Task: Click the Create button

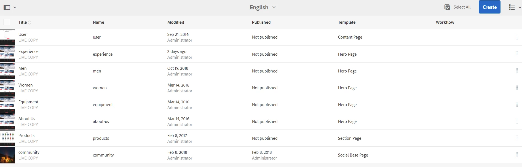Action: click(489, 7)
